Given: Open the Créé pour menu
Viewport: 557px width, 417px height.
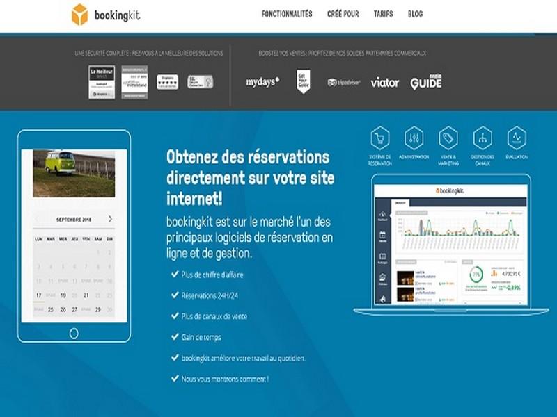Looking at the screenshot, I should click(343, 14).
